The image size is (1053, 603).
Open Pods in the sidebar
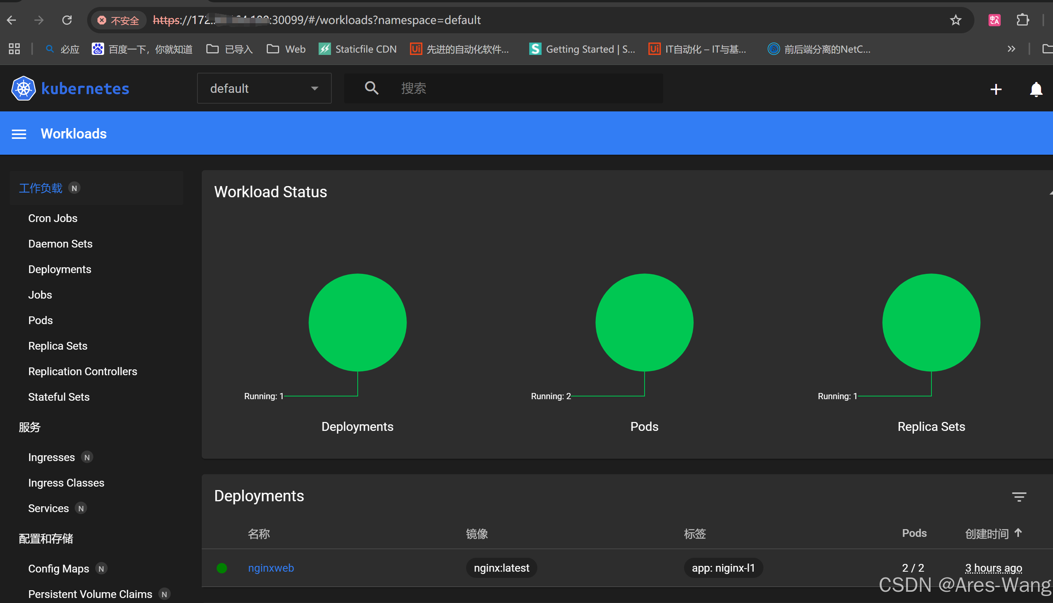point(40,320)
